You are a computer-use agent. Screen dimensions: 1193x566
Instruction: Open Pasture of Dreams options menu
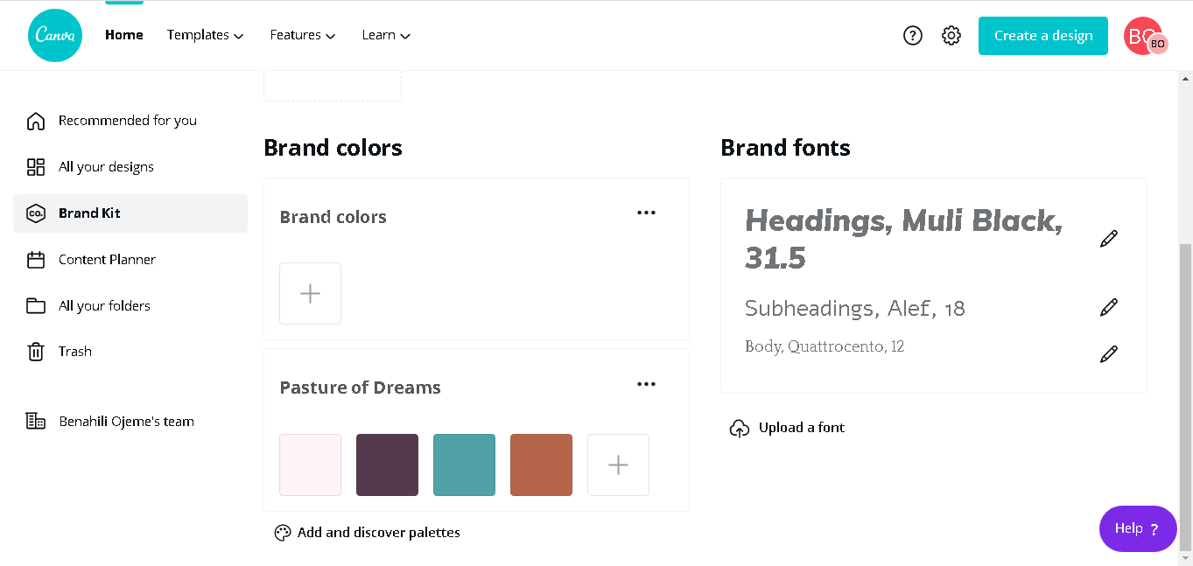(x=646, y=384)
